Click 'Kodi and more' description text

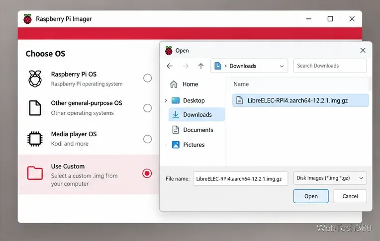click(70, 144)
